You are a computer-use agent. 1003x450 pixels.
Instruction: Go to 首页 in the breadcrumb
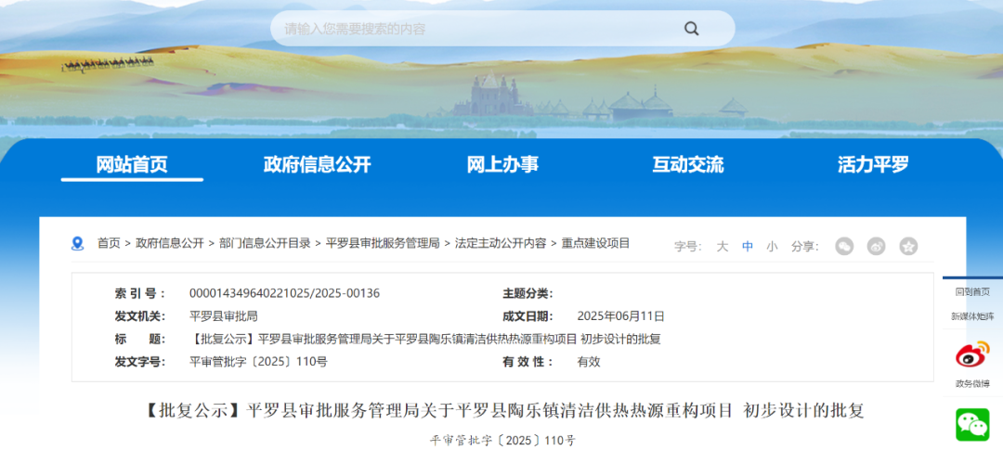click(x=109, y=243)
